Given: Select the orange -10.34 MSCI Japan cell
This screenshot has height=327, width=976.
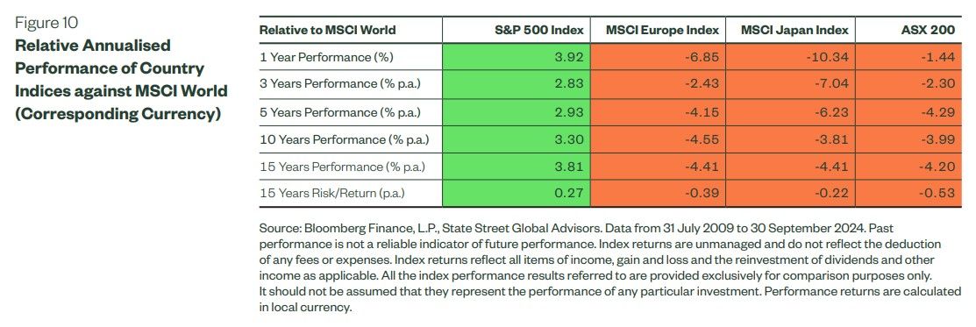Looking at the screenshot, I should click(x=790, y=57).
